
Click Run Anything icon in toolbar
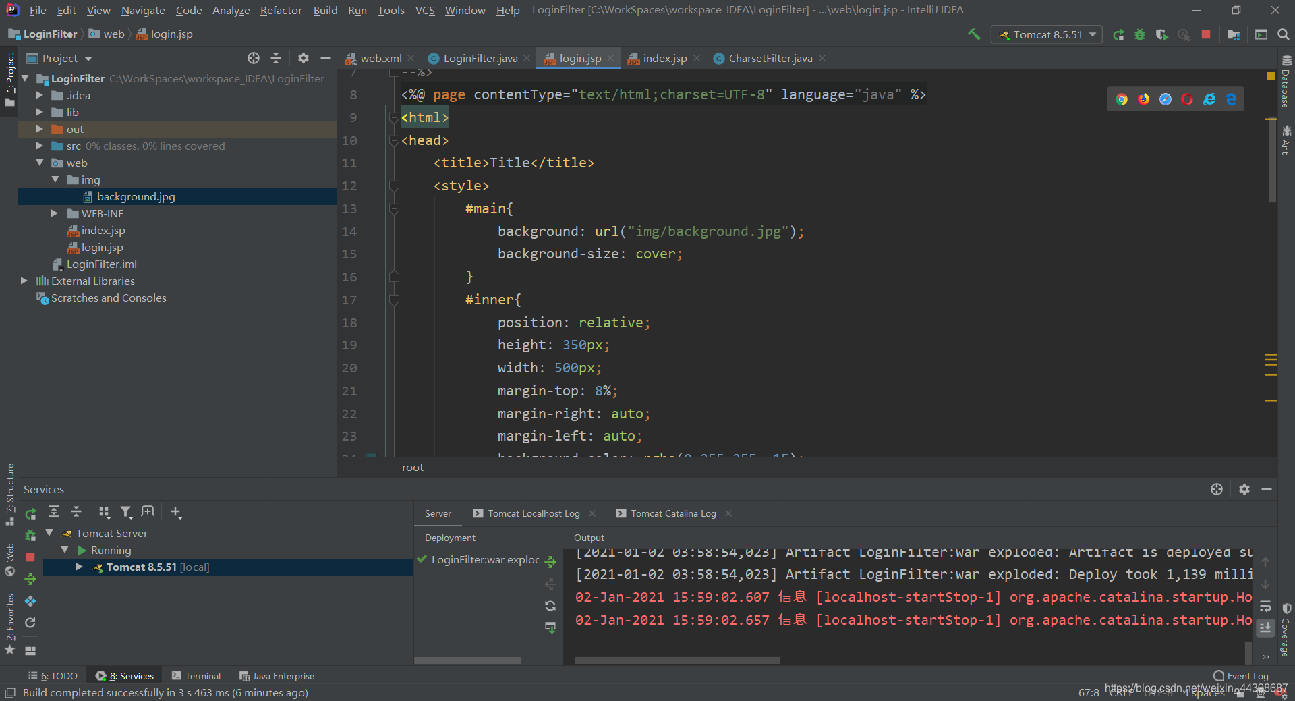coord(1261,34)
